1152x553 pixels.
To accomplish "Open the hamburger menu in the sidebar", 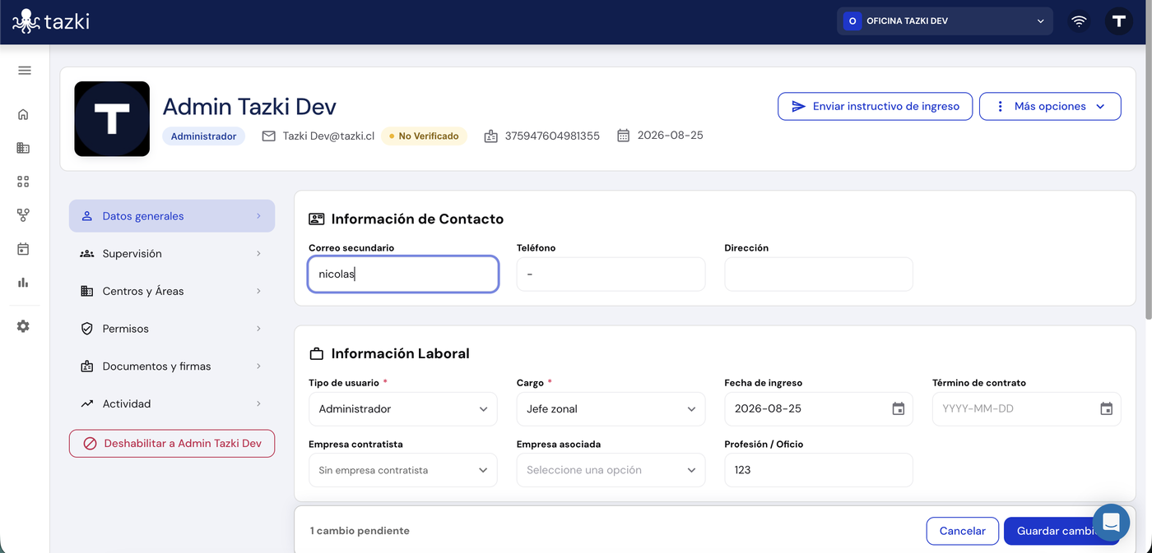I will (x=24, y=70).
